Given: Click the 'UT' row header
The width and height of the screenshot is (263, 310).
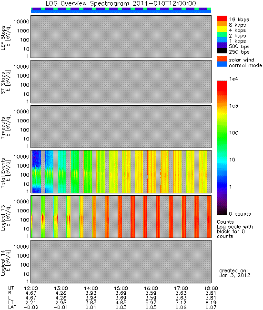Looking at the screenshot, I should pyautogui.click(x=11, y=288).
